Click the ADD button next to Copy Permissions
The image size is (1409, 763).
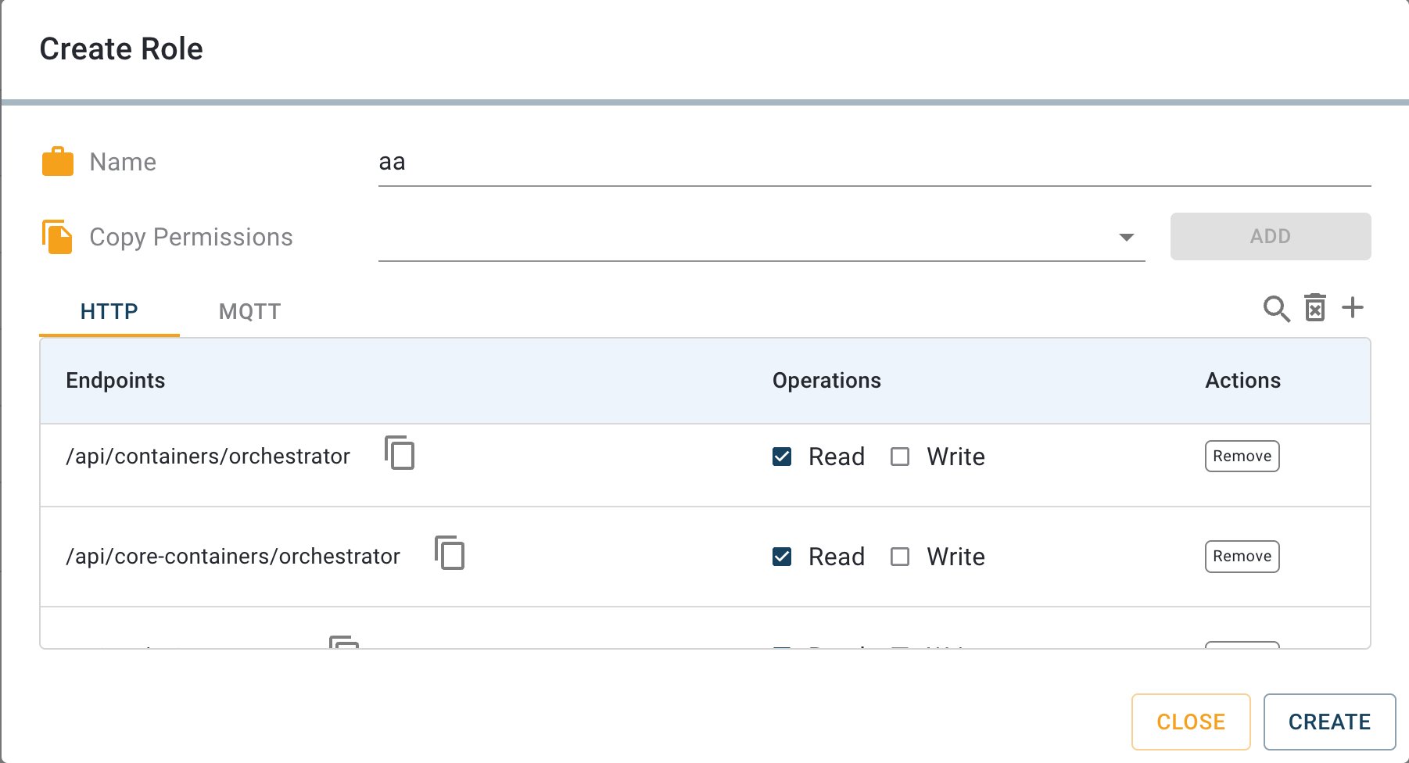1270,236
